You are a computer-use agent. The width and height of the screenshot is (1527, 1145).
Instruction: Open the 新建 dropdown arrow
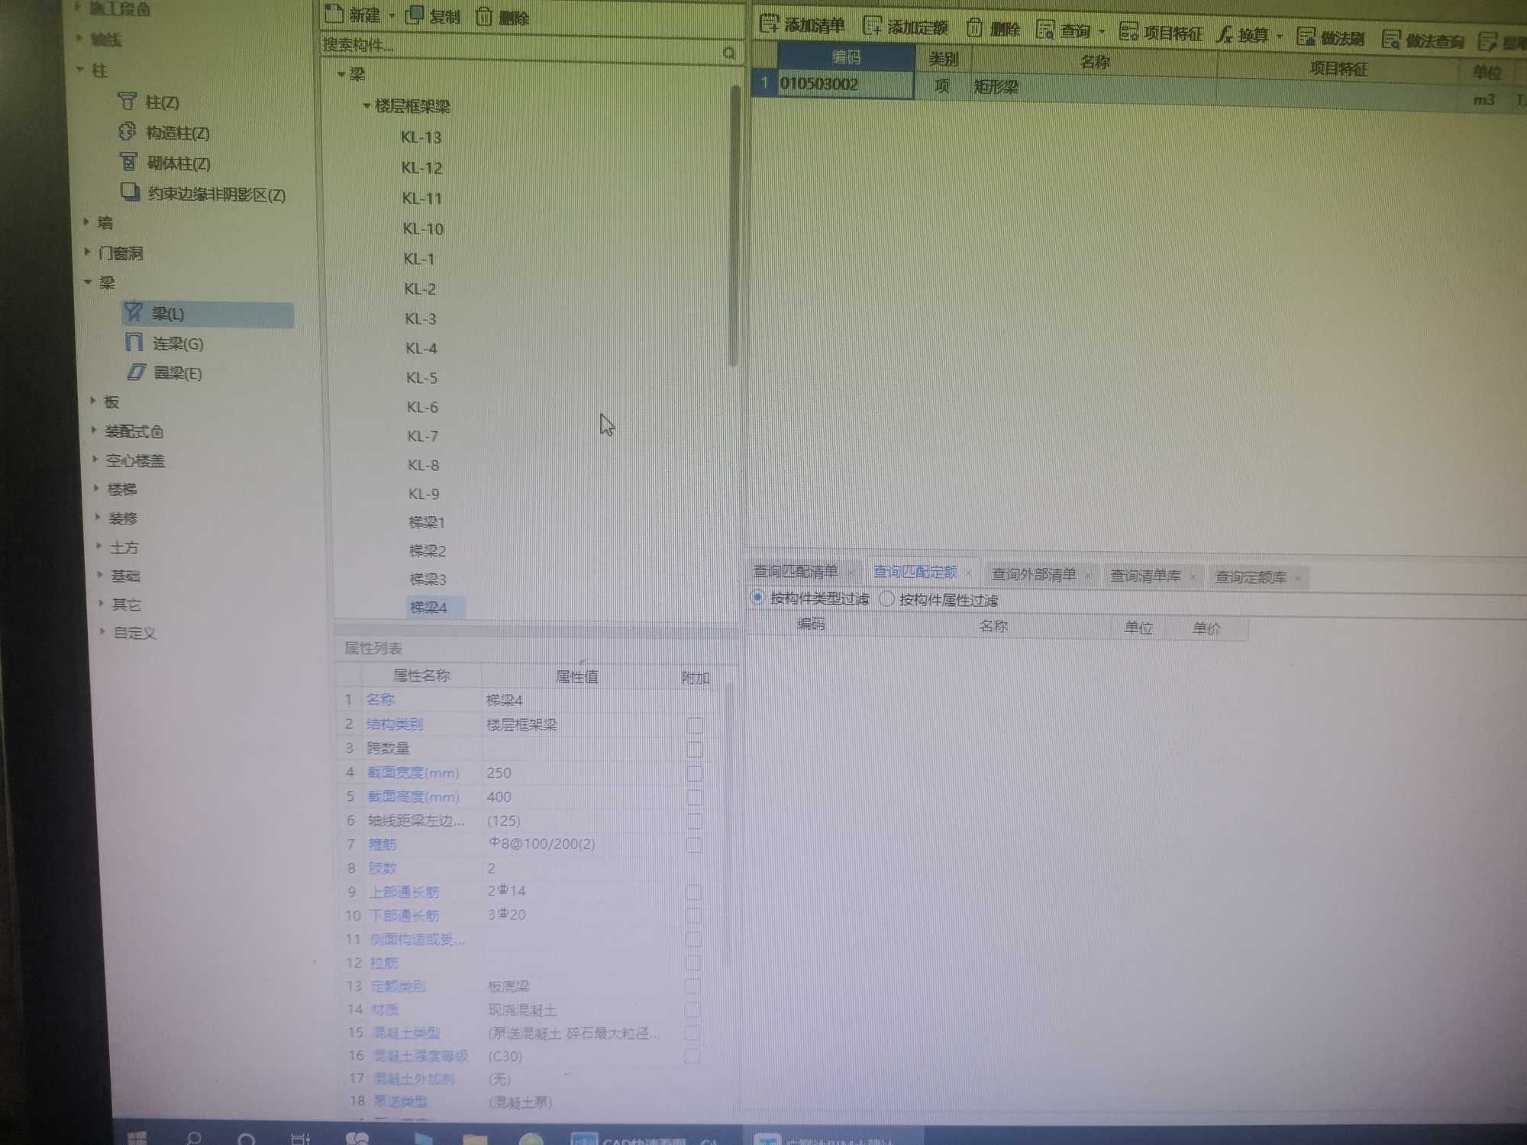(x=392, y=15)
